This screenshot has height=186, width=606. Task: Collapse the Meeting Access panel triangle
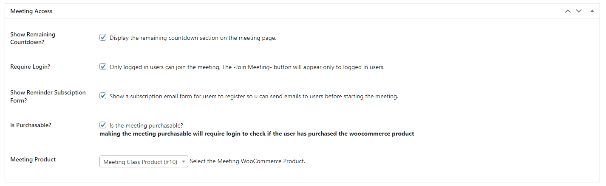click(x=592, y=11)
